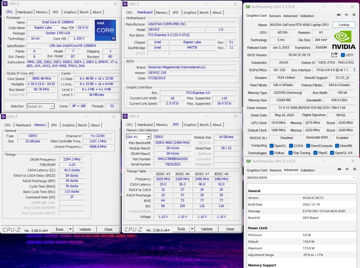The width and height of the screenshot is (360, 268).
Task: Click the Bus Interface question mark icon
Action: point(354,70)
